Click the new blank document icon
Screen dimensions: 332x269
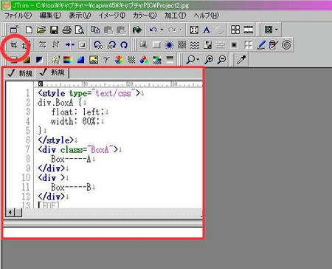(29, 30)
